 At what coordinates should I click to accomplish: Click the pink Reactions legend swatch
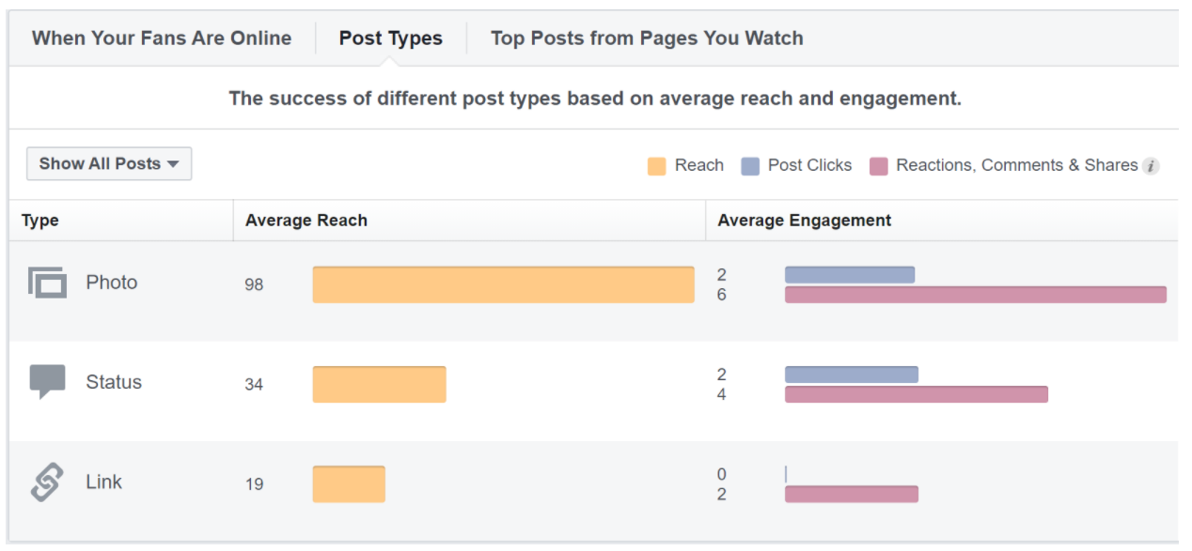pos(879,166)
